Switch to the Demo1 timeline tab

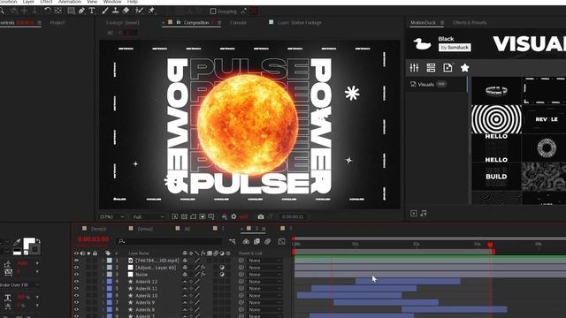pos(98,229)
